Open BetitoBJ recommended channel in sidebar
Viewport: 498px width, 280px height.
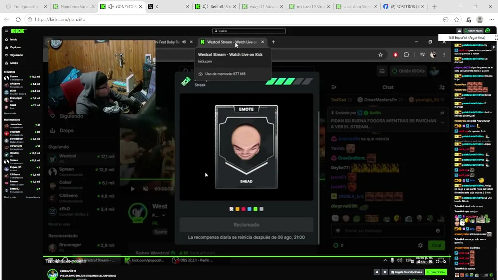pos(22,190)
